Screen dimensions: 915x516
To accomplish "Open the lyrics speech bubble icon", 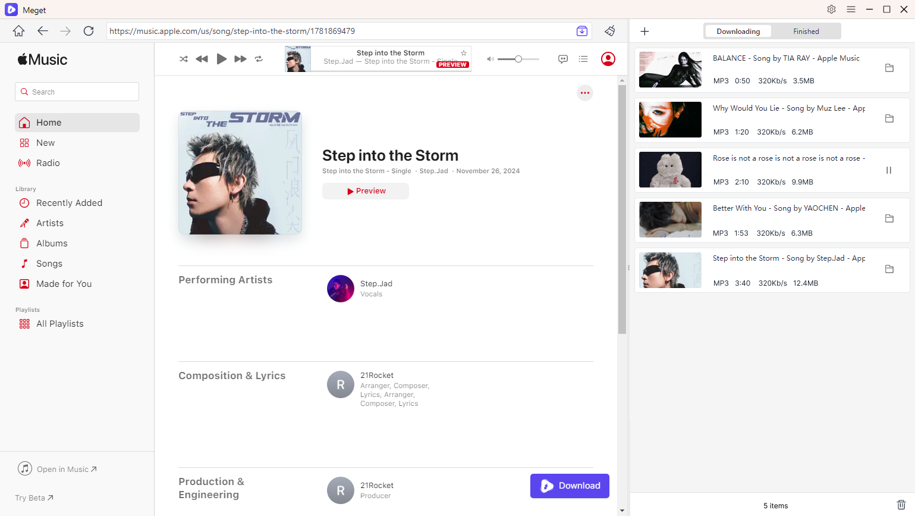I will coord(563,59).
